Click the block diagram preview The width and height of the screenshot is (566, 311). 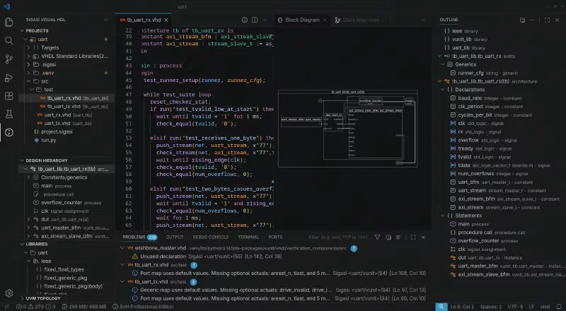point(347,129)
